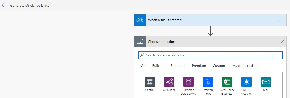Select the Desktop flows connector icon
Screen dimensions: 290x98
pos(208,82)
